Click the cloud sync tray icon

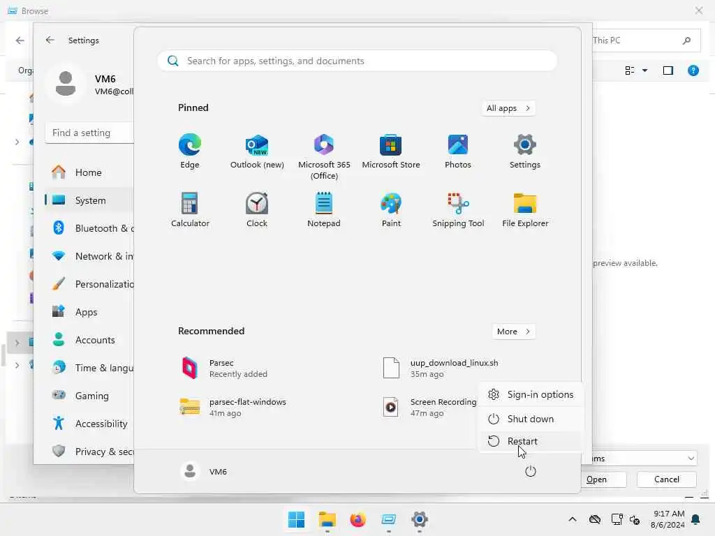point(595,519)
